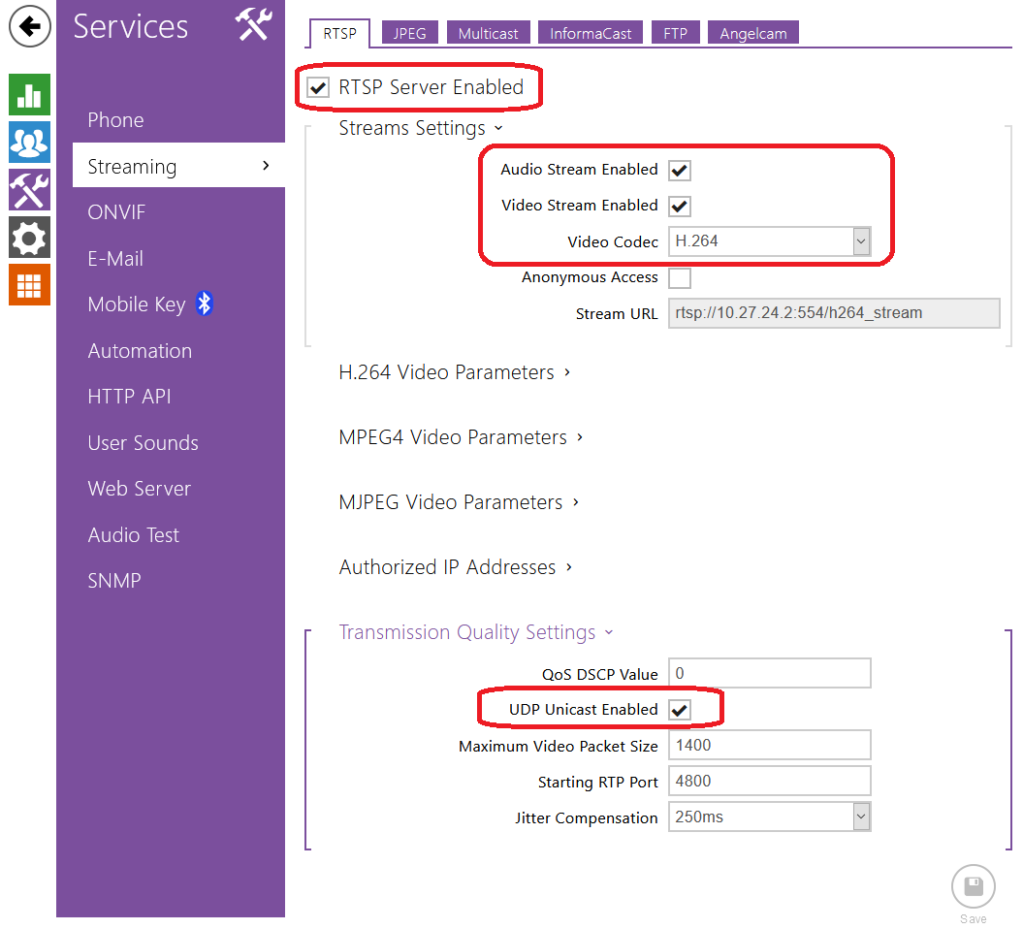Expand H.264 Video Parameters

point(455,372)
